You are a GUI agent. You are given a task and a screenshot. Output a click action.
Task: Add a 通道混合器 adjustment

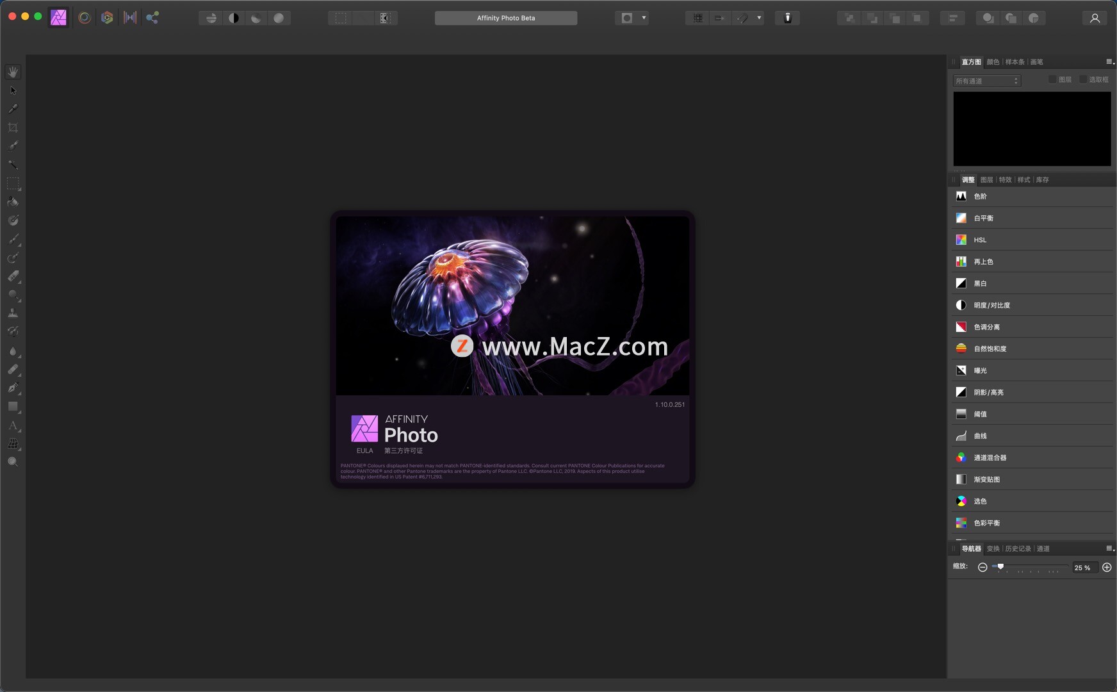pos(1032,458)
